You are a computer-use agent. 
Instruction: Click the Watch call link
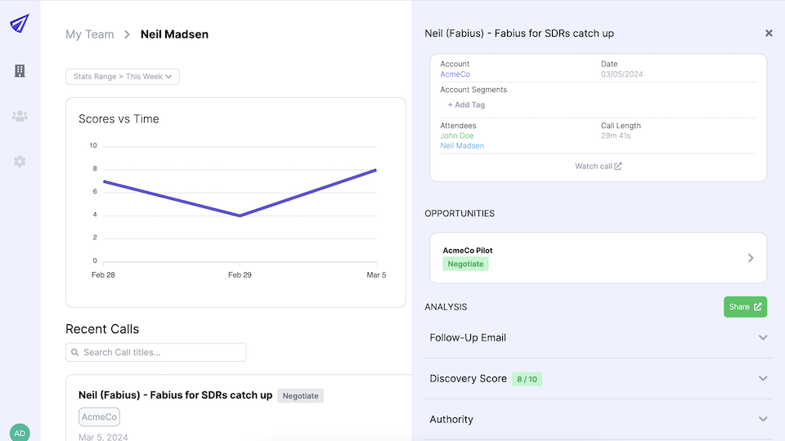coord(599,166)
